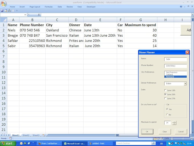Open the round Office button menu
Image resolution: width=194 pixels, height=146 pixels.
(3, 4)
